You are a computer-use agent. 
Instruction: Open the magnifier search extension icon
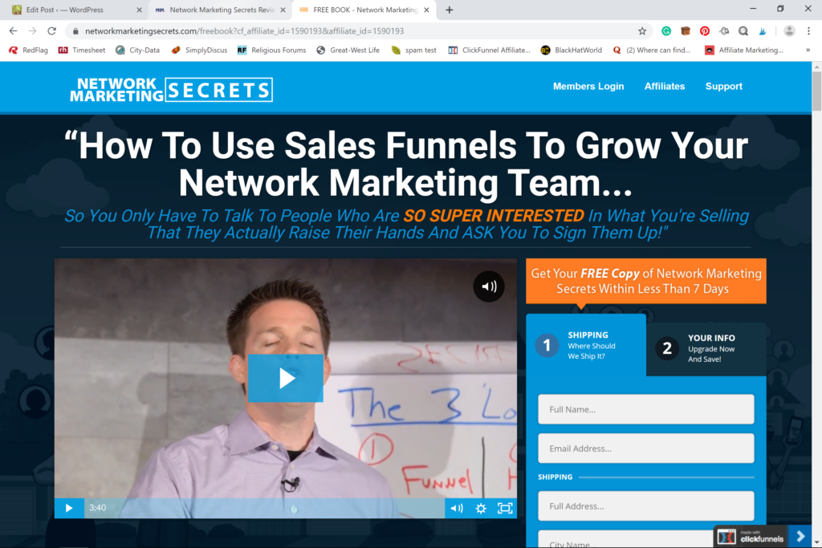[x=743, y=31]
